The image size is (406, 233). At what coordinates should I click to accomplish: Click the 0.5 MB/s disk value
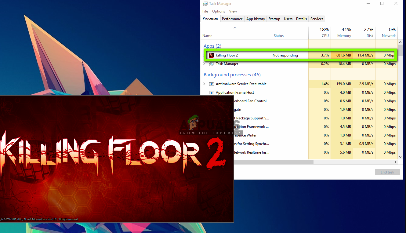pyautogui.click(x=366, y=144)
